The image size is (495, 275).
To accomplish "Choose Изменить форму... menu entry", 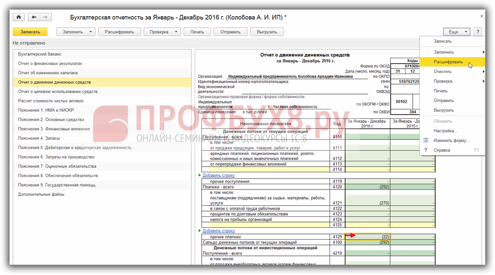I will click(451, 140).
